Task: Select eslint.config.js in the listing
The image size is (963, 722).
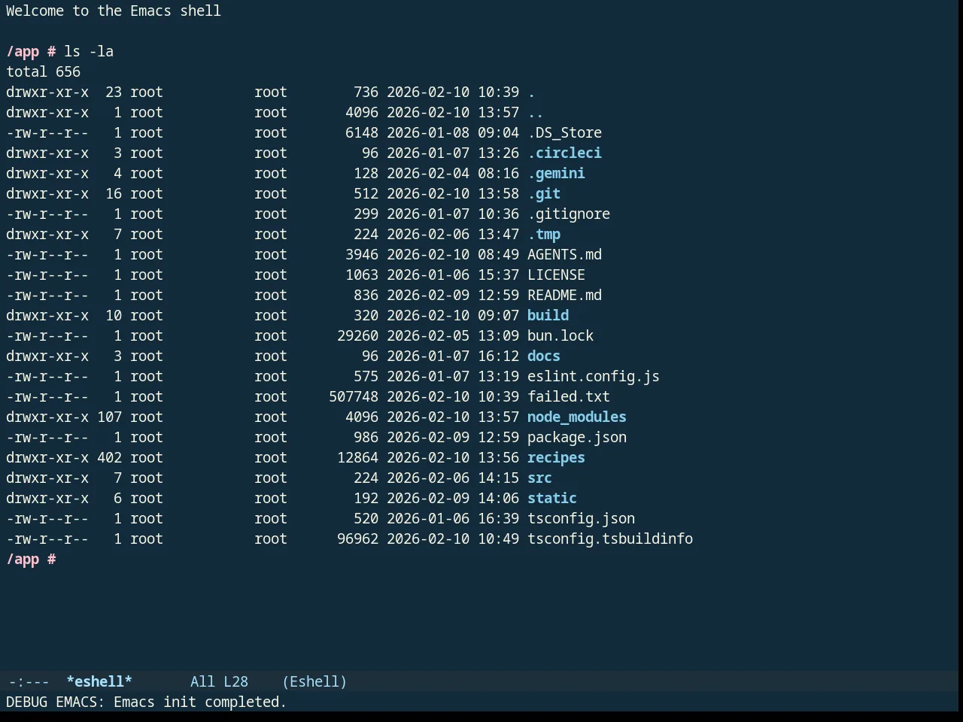Action: [594, 376]
